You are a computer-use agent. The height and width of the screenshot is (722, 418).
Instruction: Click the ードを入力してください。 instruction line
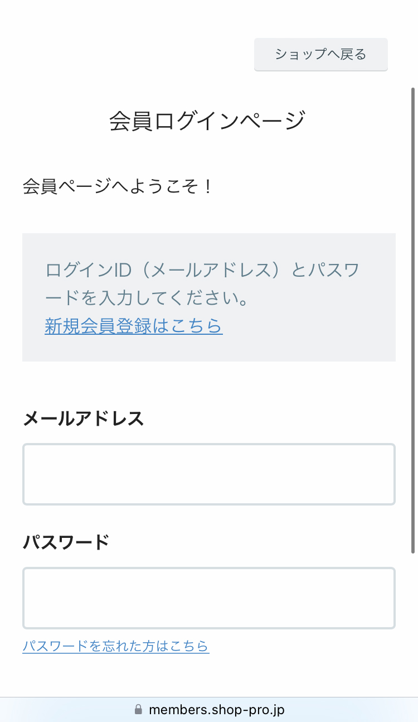tap(147, 299)
